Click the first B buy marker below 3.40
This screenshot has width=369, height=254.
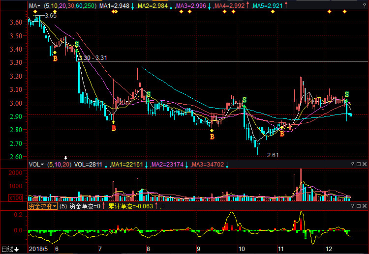(x=55, y=58)
